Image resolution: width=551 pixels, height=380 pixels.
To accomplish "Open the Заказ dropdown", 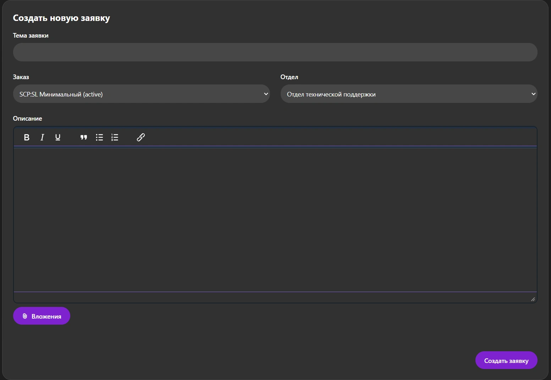I will tap(142, 94).
